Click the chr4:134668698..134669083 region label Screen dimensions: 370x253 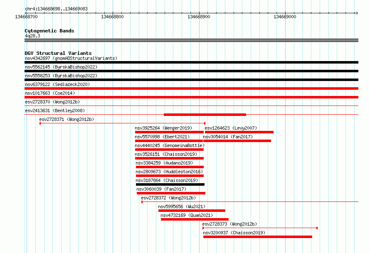[x=56, y=9]
